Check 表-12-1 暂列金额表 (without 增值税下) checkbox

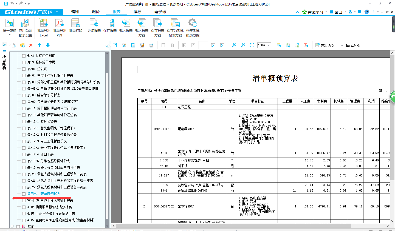point(24,121)
